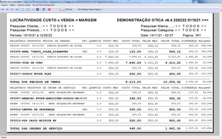The height and width of the screenshot is (139, 222).
Task: Click the Pesquisar Categoria TODOS line
Action: pos(173,30)
